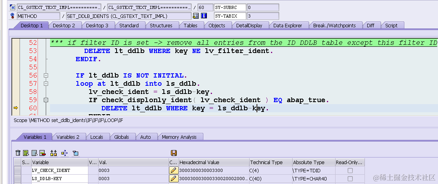Click the LS_DDLB-KEY variable name cell
This screenshot has height=184, width=438.
(x=59, y=179)
